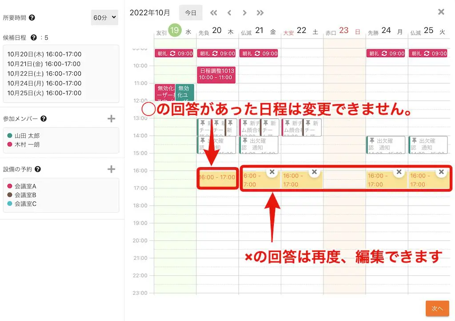
Task: Show help for 候補日程
Action: [x=34, y=38]
